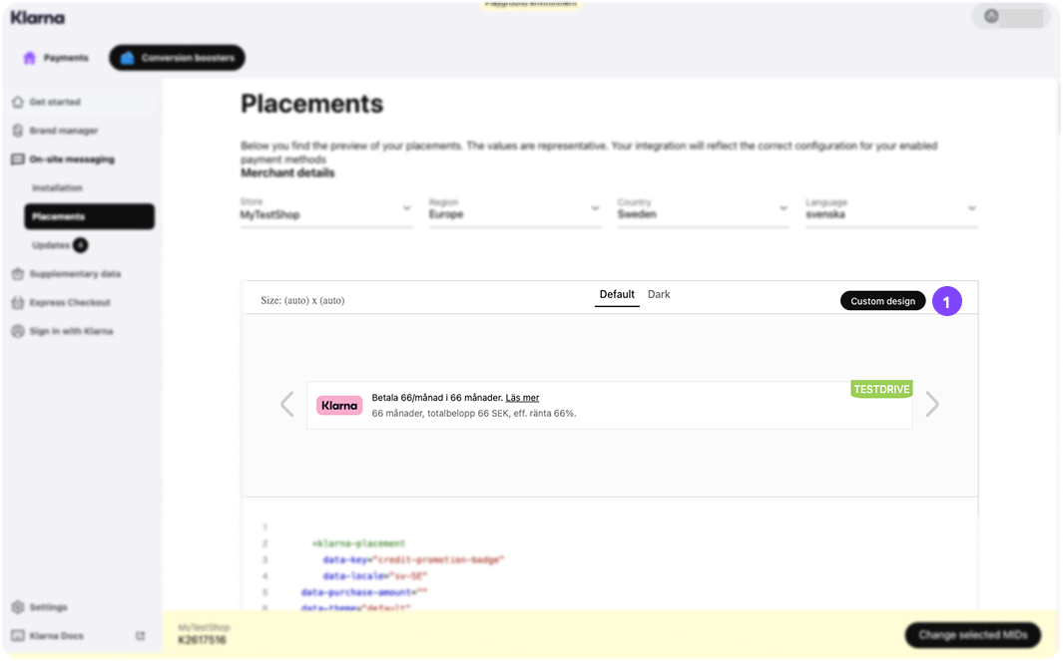Screen dimensions: 1063x661
Task: Select the Default theme tab
Action: [x=617, y=295]
